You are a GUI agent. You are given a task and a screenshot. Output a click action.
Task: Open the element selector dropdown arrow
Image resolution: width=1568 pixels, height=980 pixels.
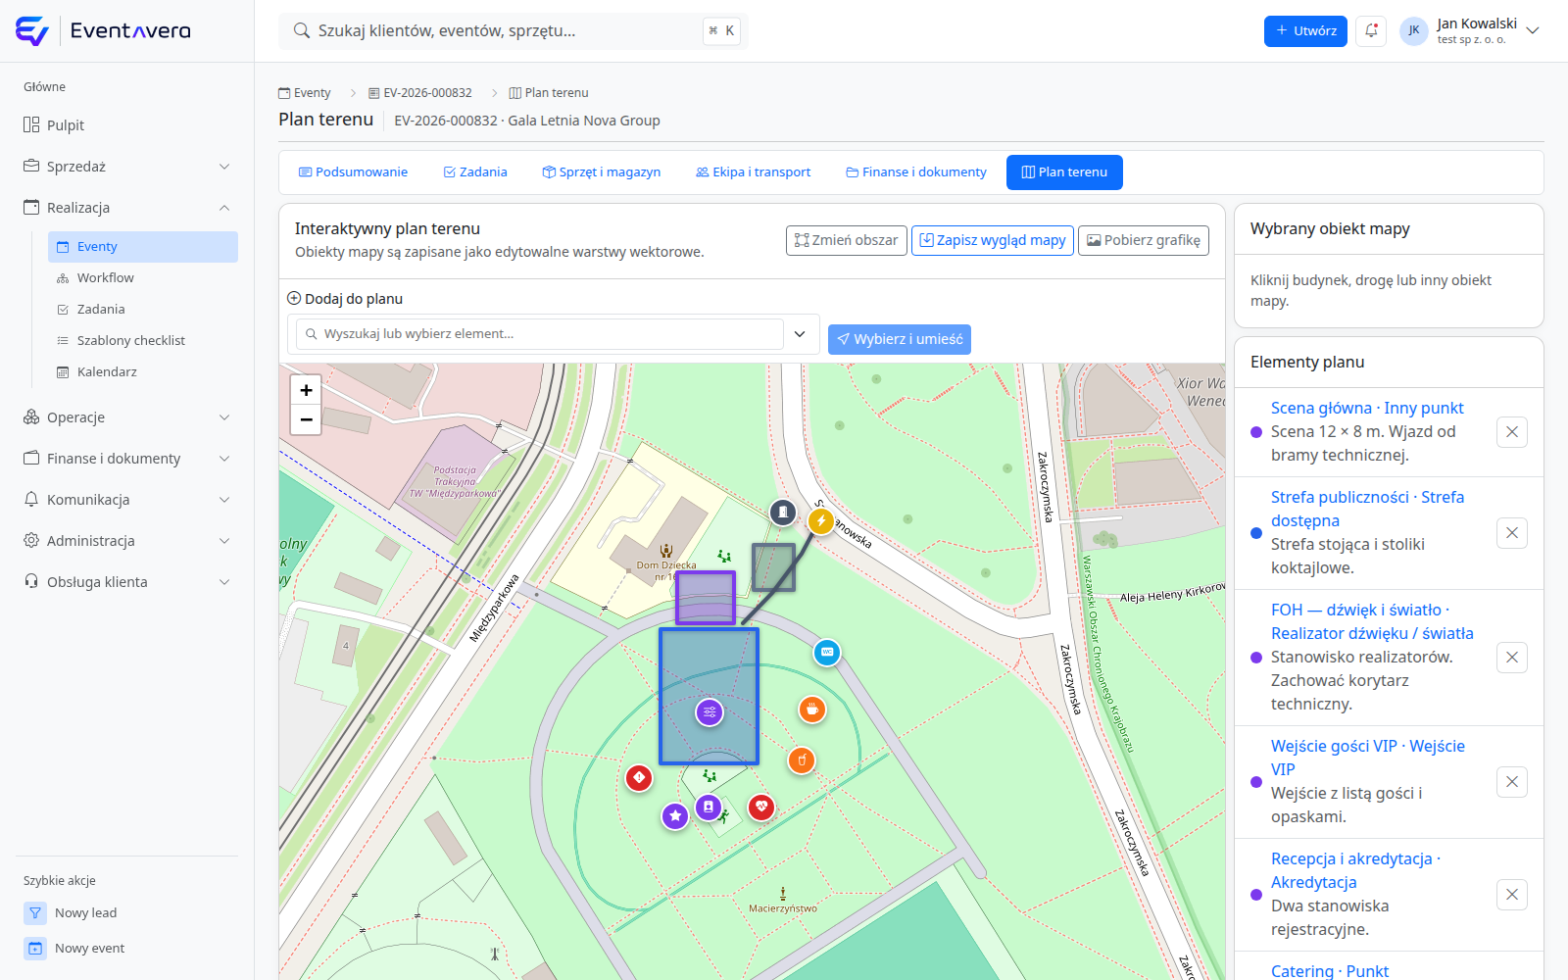coord(800,334)
